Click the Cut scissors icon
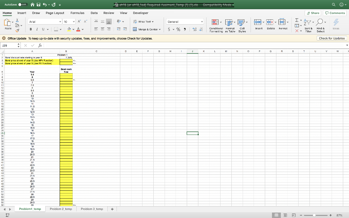 [17, 20]
